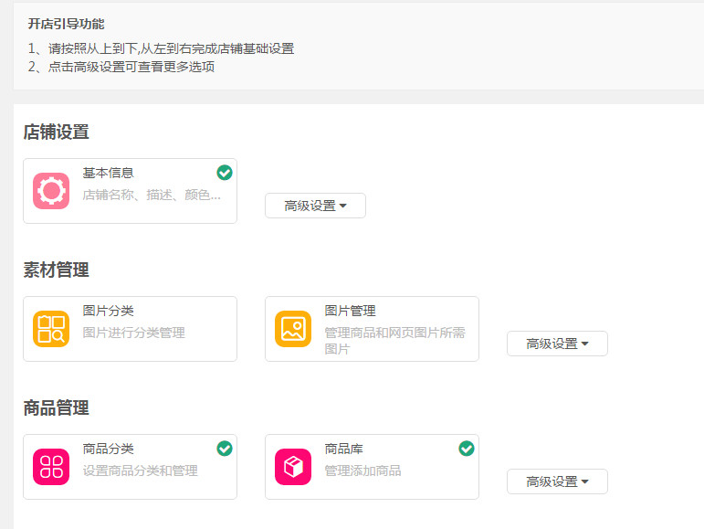
Task: Open the 商品分类 card title
Action: click(108, 449)
